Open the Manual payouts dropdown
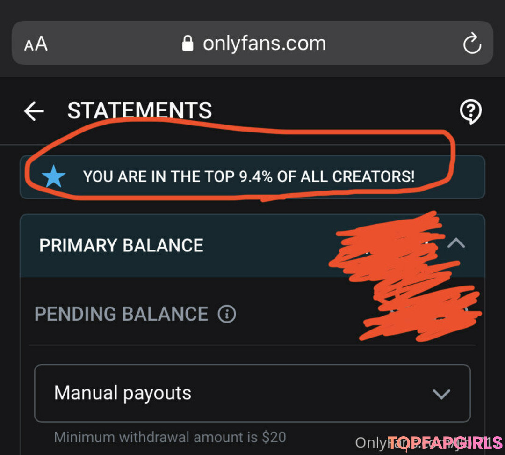This screenshot has width=505, height=455. 252,393
